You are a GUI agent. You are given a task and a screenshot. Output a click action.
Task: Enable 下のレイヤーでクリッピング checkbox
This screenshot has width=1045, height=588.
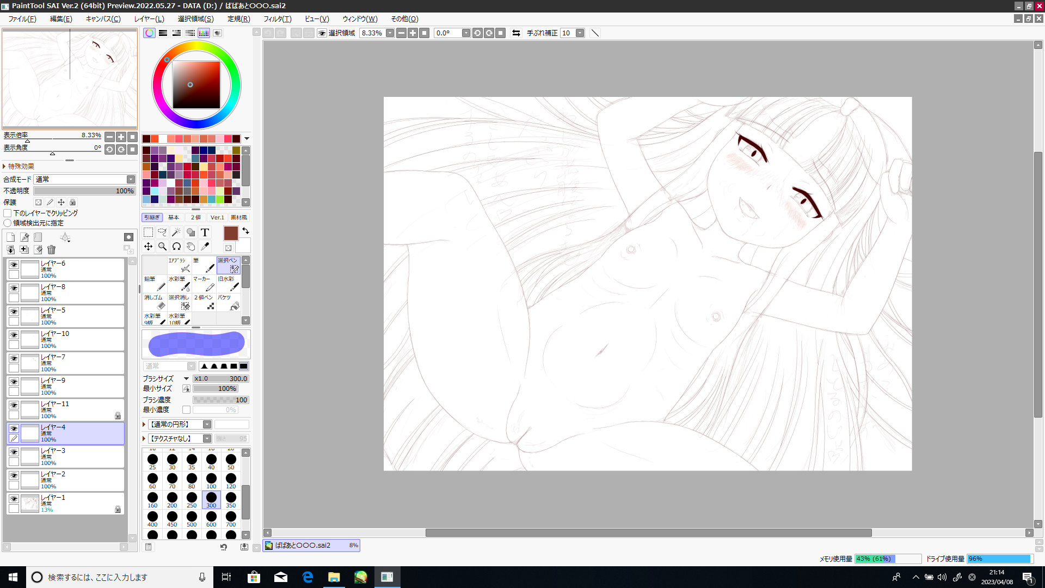click(x=8, y=213)
